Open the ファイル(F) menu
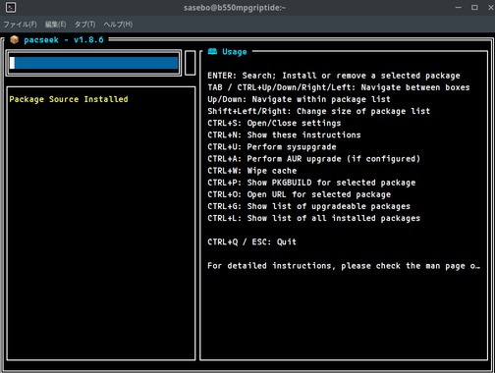The height and width of the screenshot is (373, 495). [x=20, y=25]
